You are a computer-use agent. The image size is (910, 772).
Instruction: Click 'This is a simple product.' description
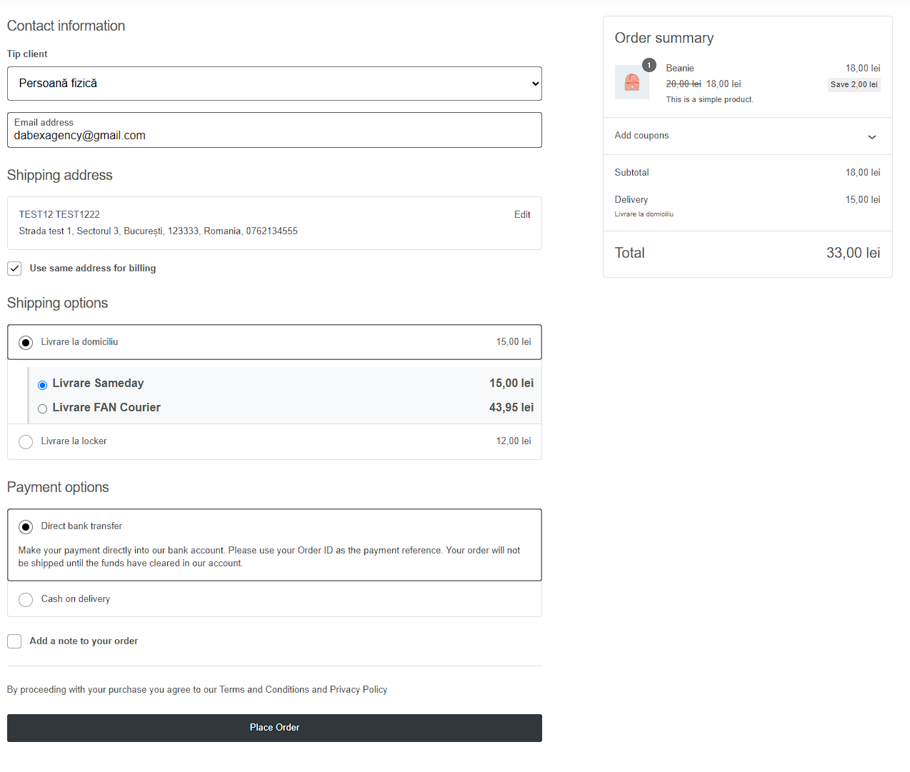pyautogui.click(x=709, y=100)
